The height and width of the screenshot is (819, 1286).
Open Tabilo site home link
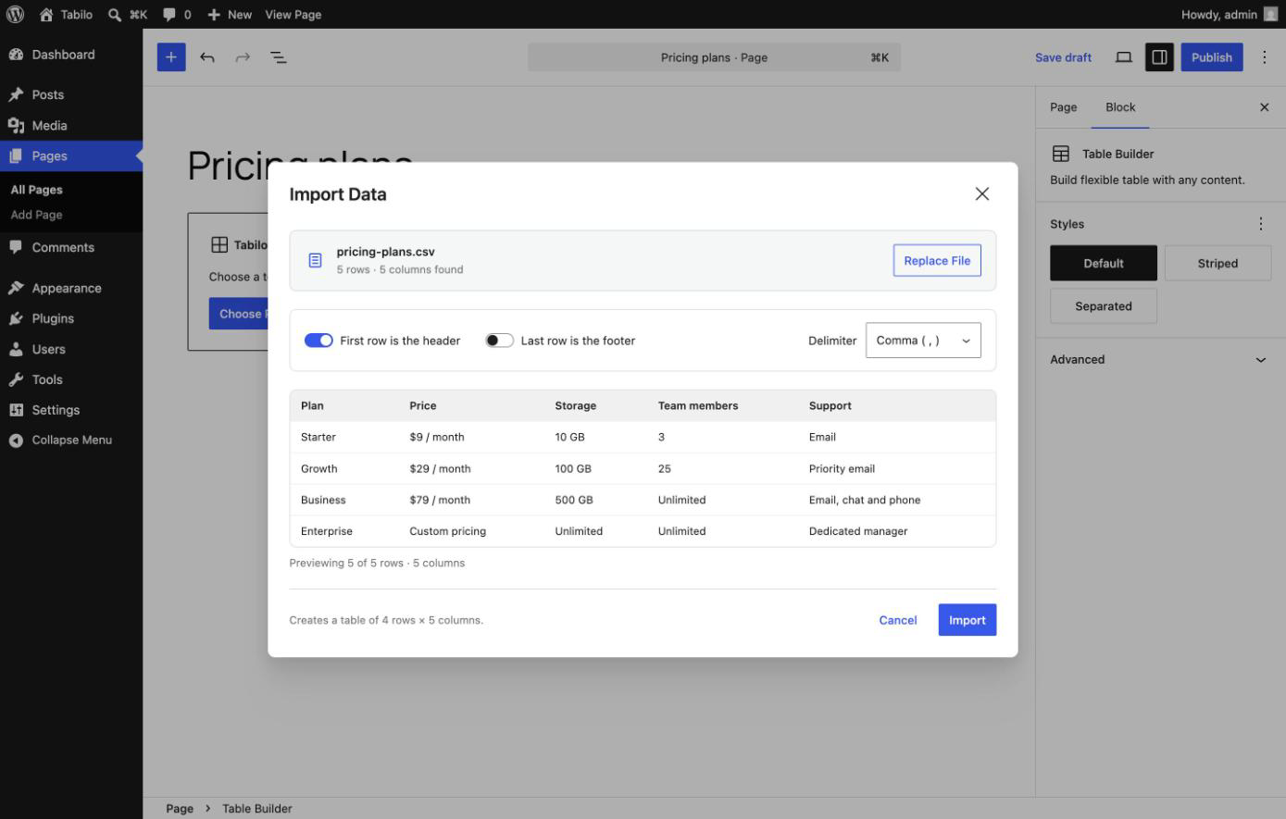click(66, 14)
